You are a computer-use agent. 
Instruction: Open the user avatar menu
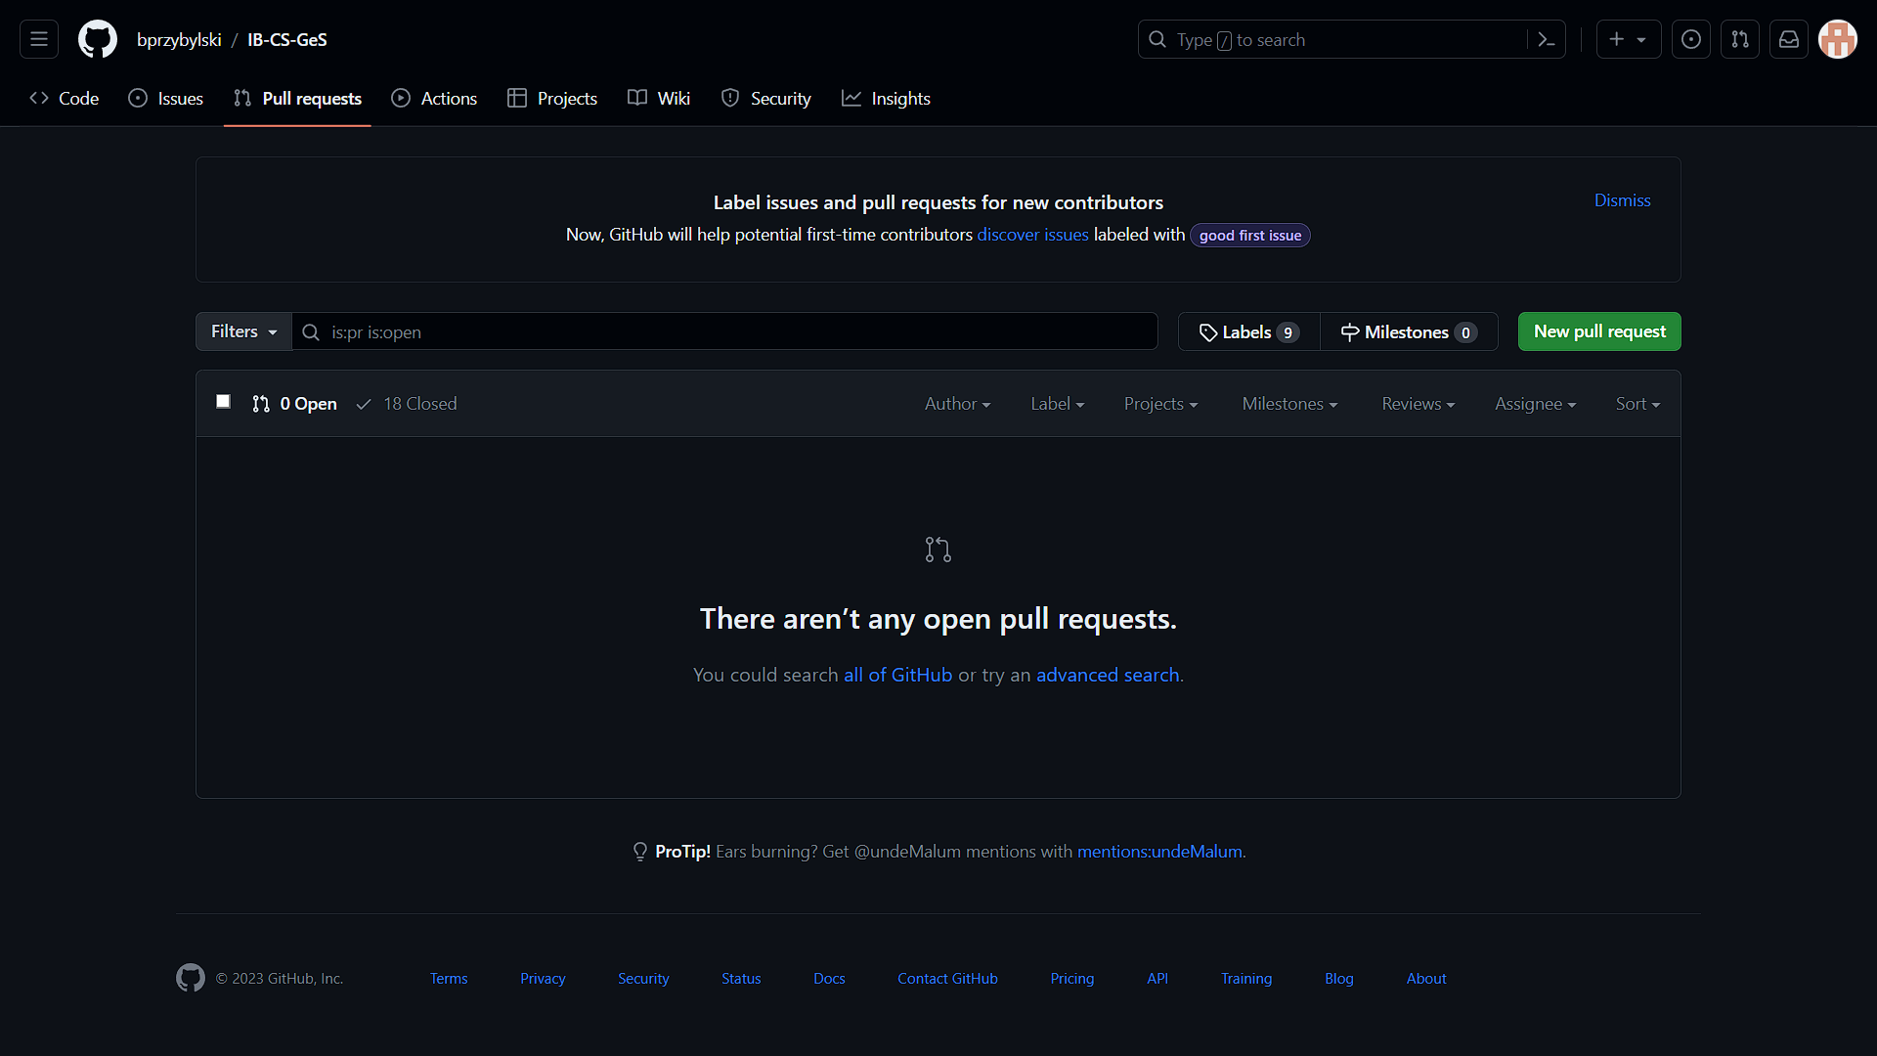tap(1838, 39)
